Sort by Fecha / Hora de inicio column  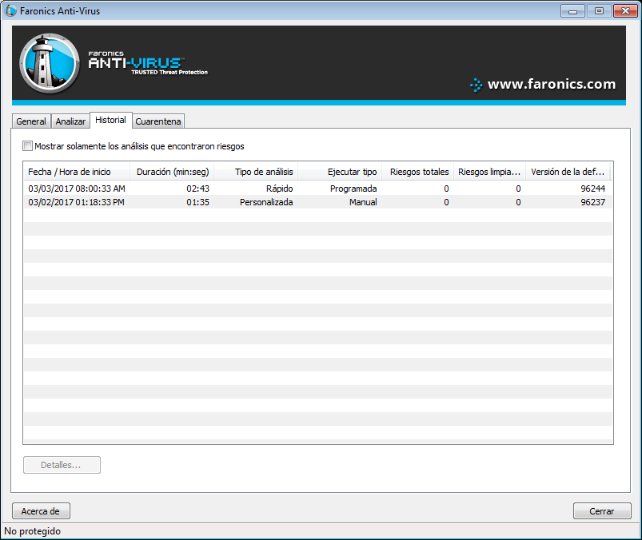coord(77,172)
